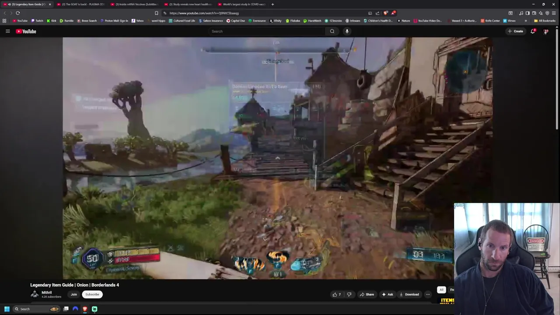This screenshot has width=560, height=315.
Task: Open Brave Shields lion icon
Action: [x=385, y=13]
